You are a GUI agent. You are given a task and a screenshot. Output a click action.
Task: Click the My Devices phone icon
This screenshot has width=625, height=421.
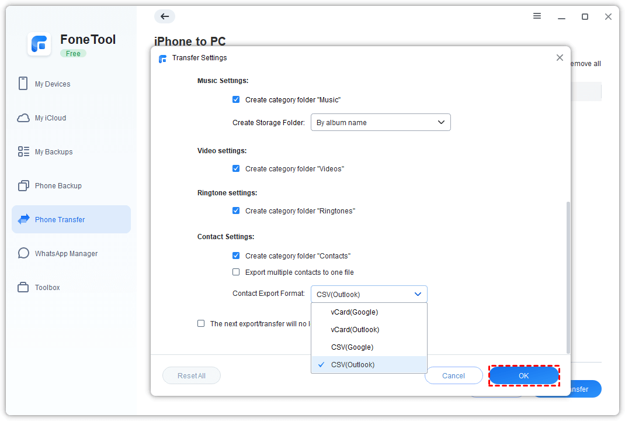[23, 84]
